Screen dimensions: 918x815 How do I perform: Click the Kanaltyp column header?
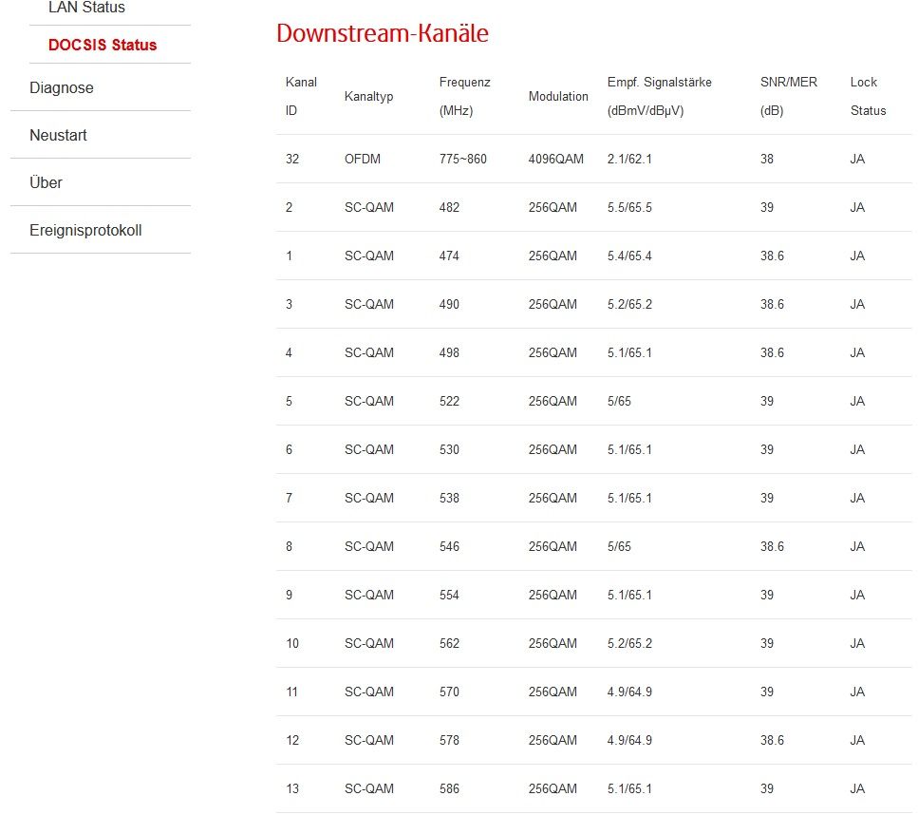(368, 96)
